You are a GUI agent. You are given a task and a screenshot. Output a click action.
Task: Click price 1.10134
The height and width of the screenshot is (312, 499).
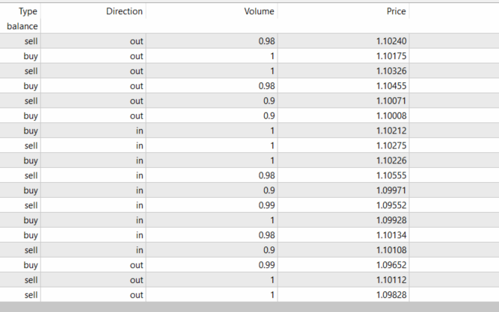point(391,235)
